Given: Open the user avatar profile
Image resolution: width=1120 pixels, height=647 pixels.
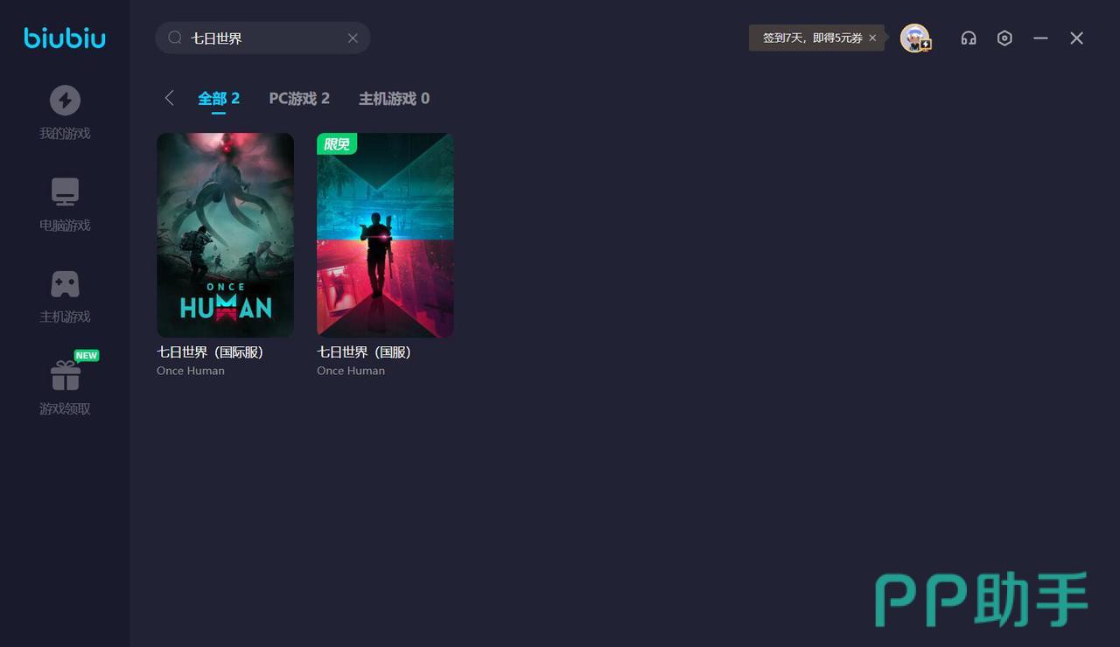Looking at the screenshot, I should [915, 38].
